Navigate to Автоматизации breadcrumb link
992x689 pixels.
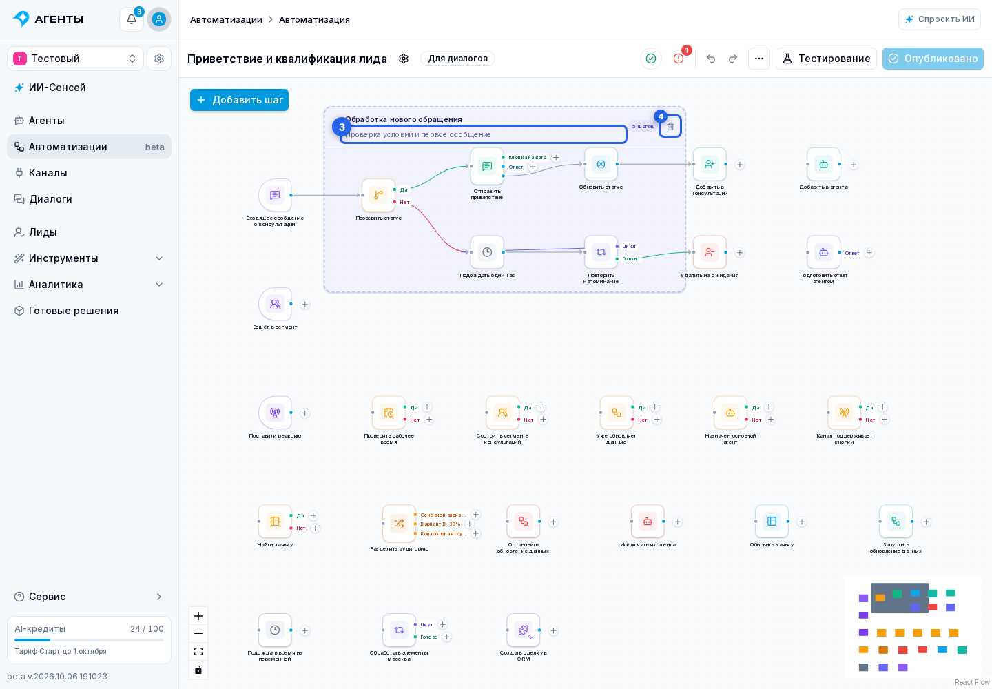226,19
